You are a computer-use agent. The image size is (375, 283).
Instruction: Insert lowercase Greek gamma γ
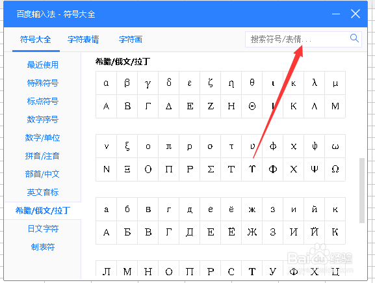click(148, 83)
